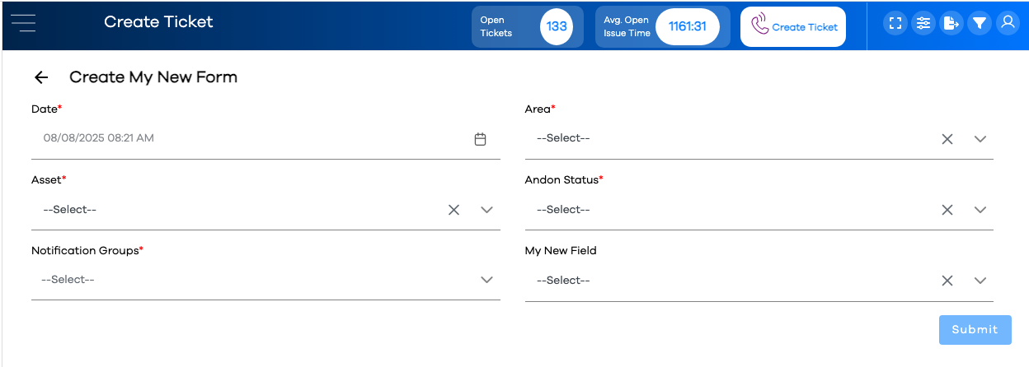Click the Submit button
The width and height of the screenshot is (1029, 367).
point(975,329)
